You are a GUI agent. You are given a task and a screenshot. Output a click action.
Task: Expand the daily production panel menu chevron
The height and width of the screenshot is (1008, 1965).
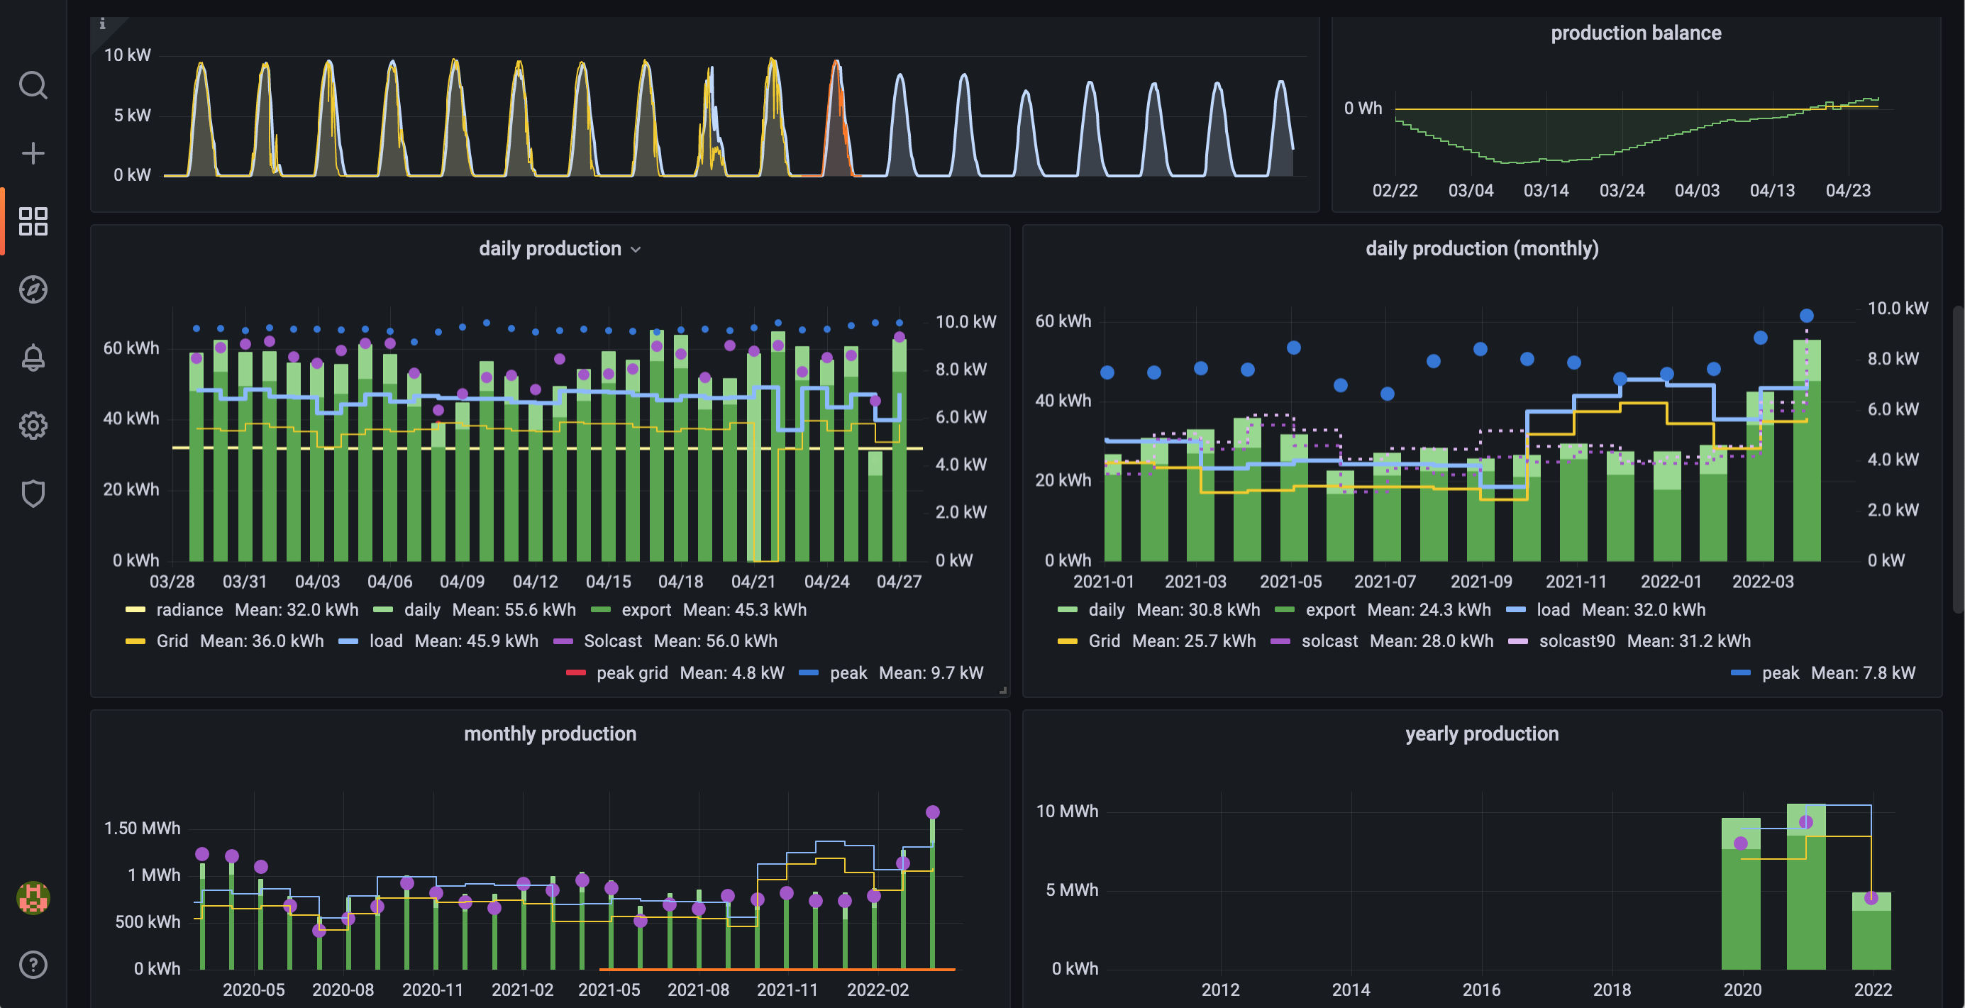coord(636,250)
